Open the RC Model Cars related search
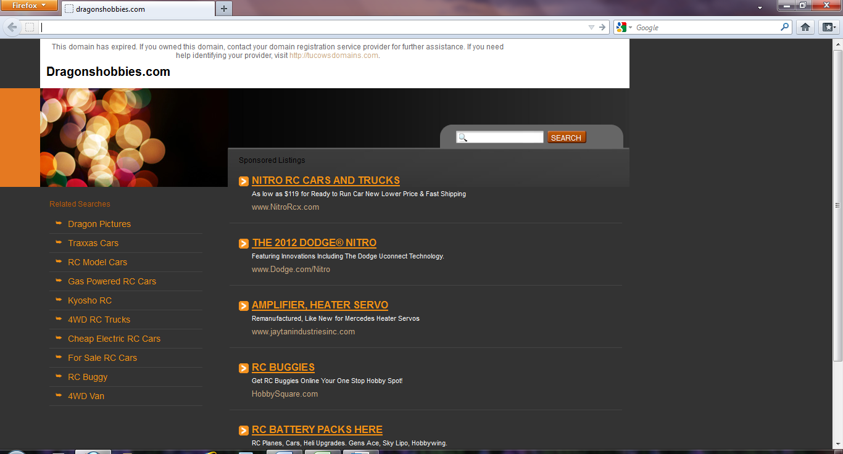 point(98,262)
